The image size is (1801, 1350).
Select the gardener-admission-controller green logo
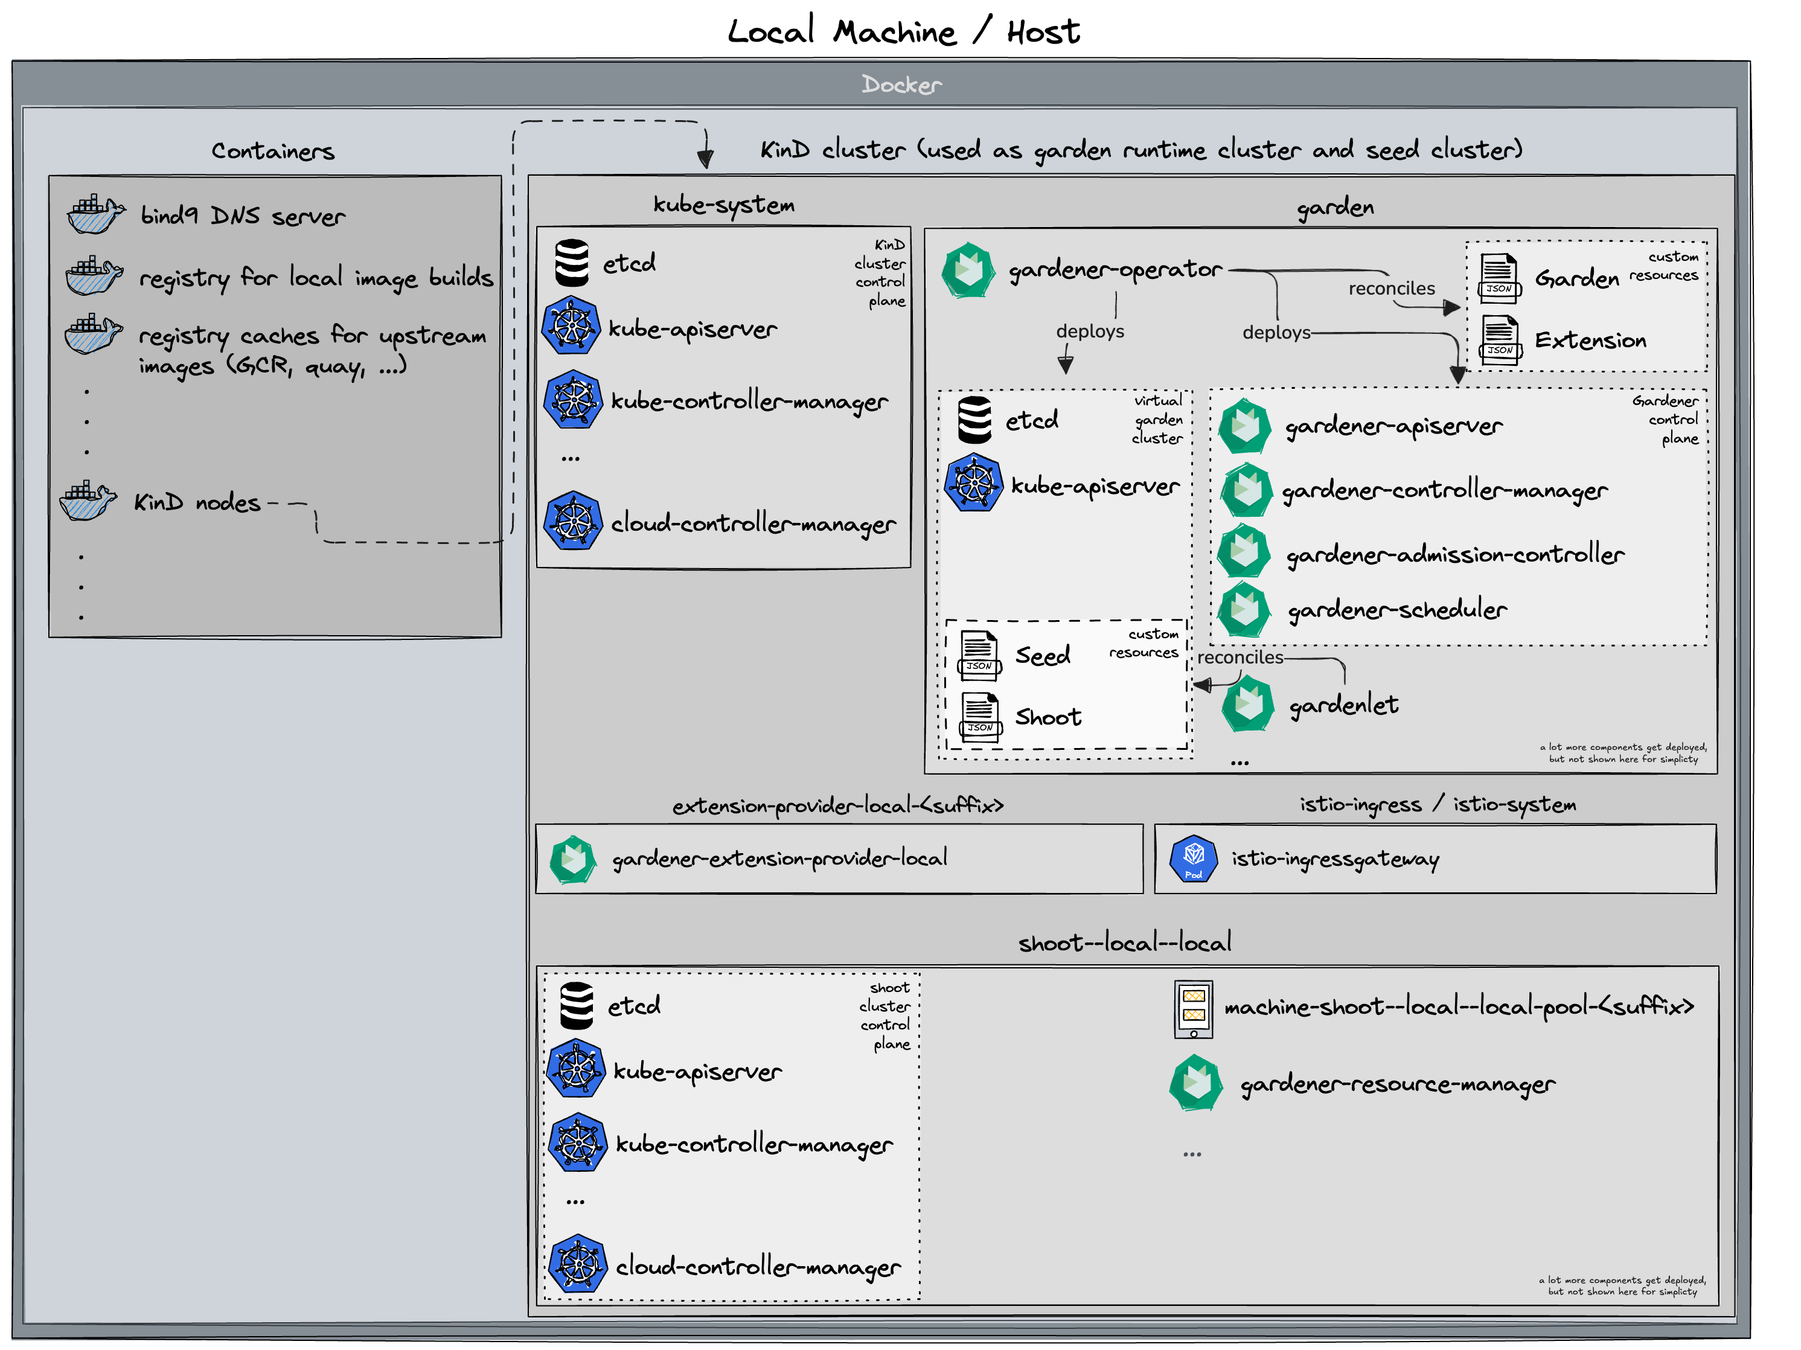(x=1244, y=551)
